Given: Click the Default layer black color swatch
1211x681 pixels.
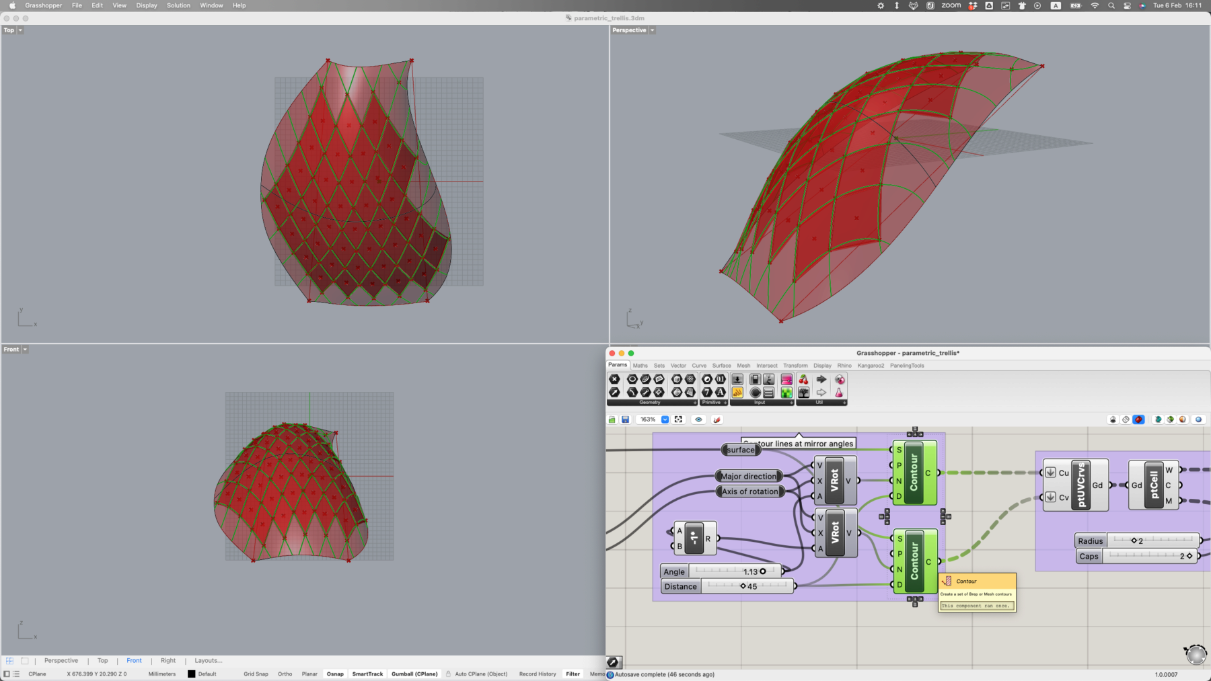Looking at the screenshot, I should pyautogui.click(x=191, y=674).
